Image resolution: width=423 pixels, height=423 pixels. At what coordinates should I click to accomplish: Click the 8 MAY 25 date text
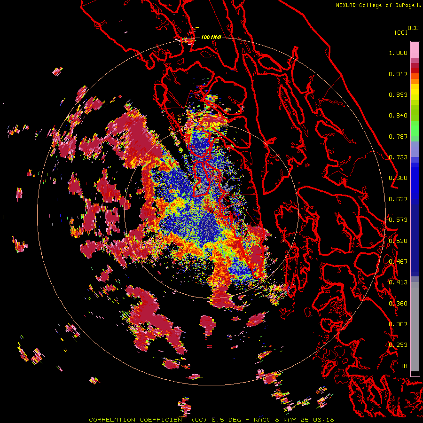pyautogui.click(x=291, y=420)
